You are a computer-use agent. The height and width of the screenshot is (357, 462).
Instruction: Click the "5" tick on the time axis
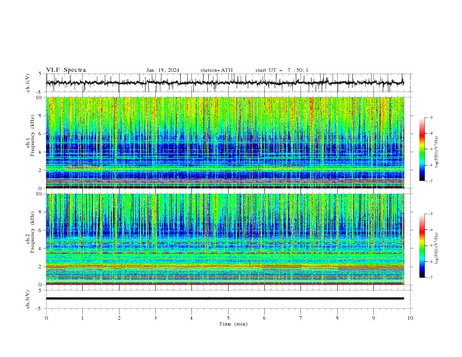click(x=228, y=318)
